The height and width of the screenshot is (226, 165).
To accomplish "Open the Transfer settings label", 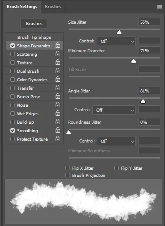I will click(26, 88).
